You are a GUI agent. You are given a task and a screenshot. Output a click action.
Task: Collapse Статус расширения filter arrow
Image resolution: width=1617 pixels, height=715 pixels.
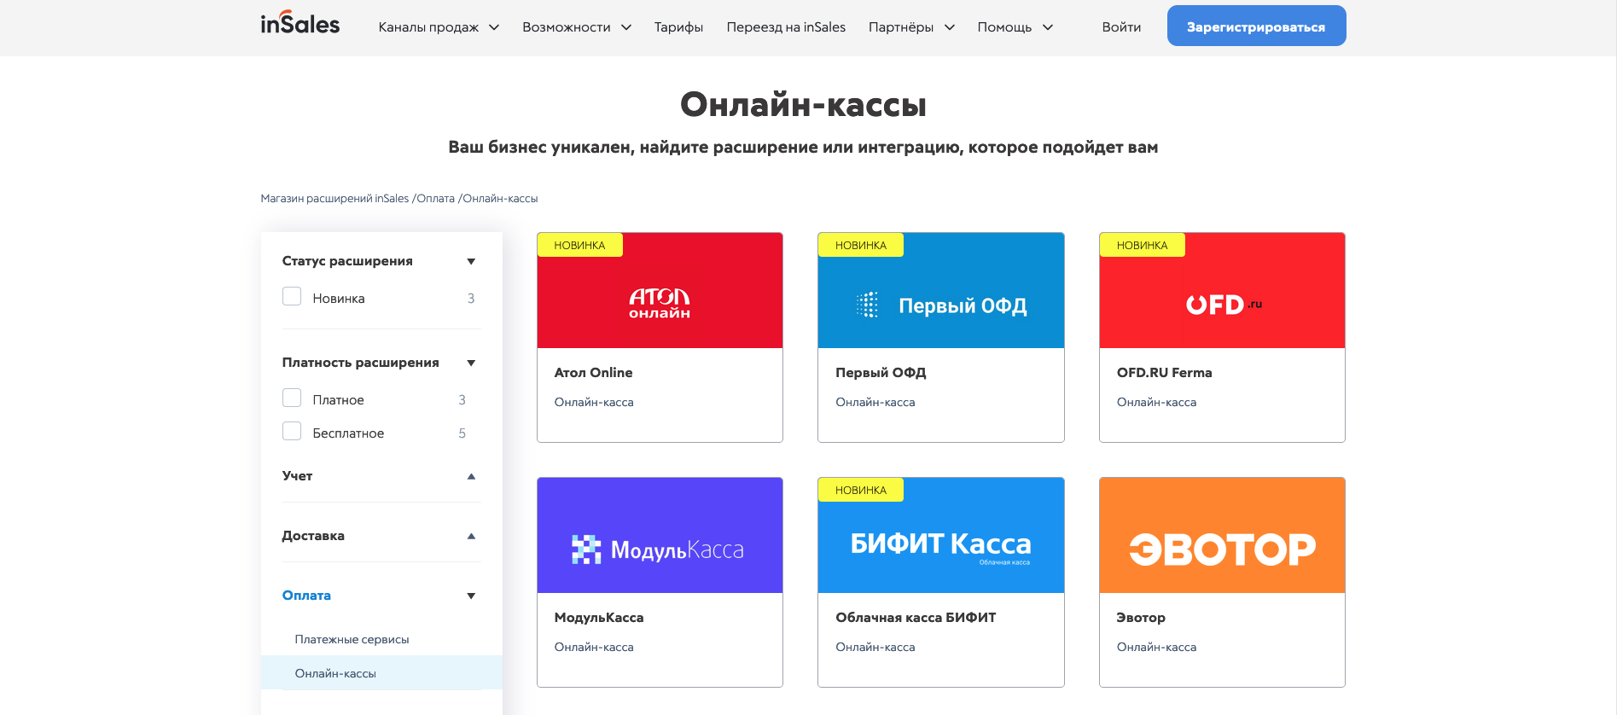point(471,261)
